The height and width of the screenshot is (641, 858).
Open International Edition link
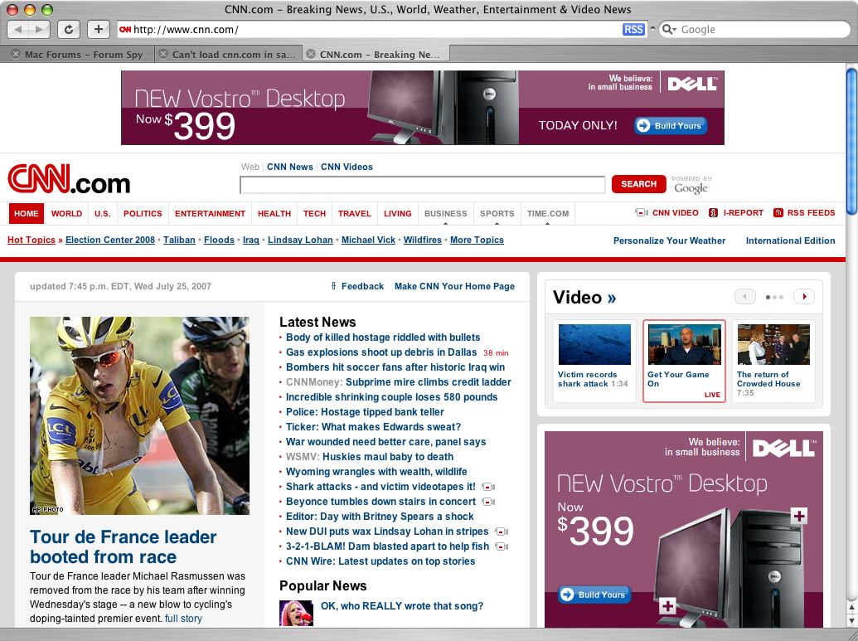[x=790, y=240]
